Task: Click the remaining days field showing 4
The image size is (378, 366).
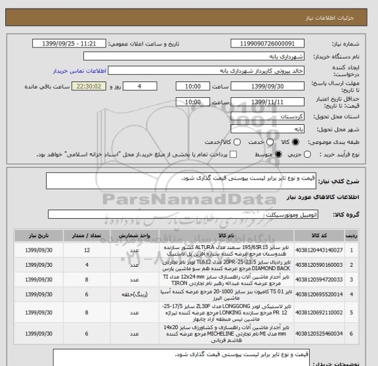Action: (140, 86)
